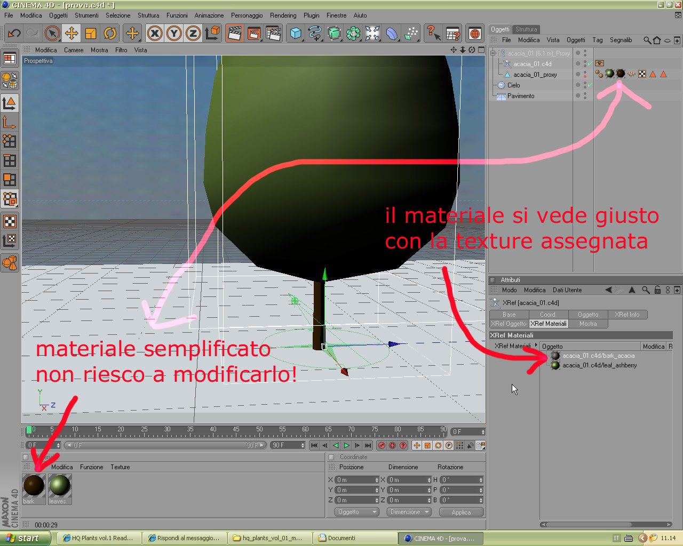This screenshot has height=546, width=683.
Task: Click the Applica button
Action: pos(462,512)
